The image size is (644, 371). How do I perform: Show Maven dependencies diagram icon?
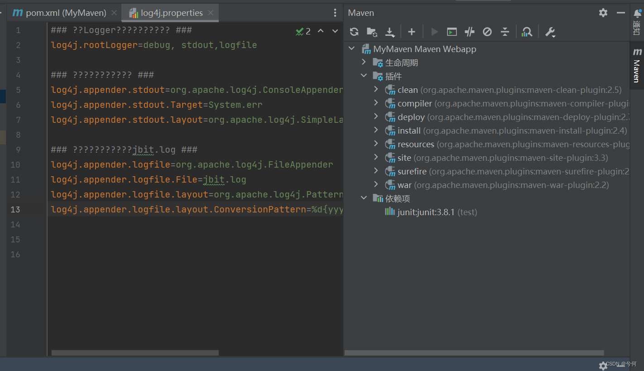tap(527, 32)
